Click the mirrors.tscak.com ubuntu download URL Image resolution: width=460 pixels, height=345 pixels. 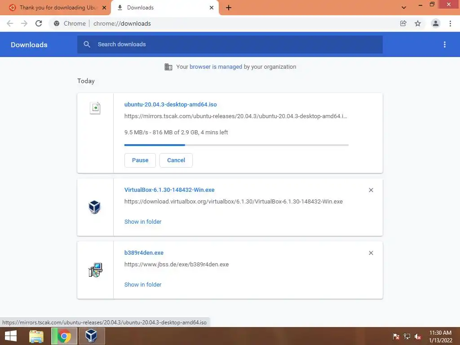click(x=235, y=116)
